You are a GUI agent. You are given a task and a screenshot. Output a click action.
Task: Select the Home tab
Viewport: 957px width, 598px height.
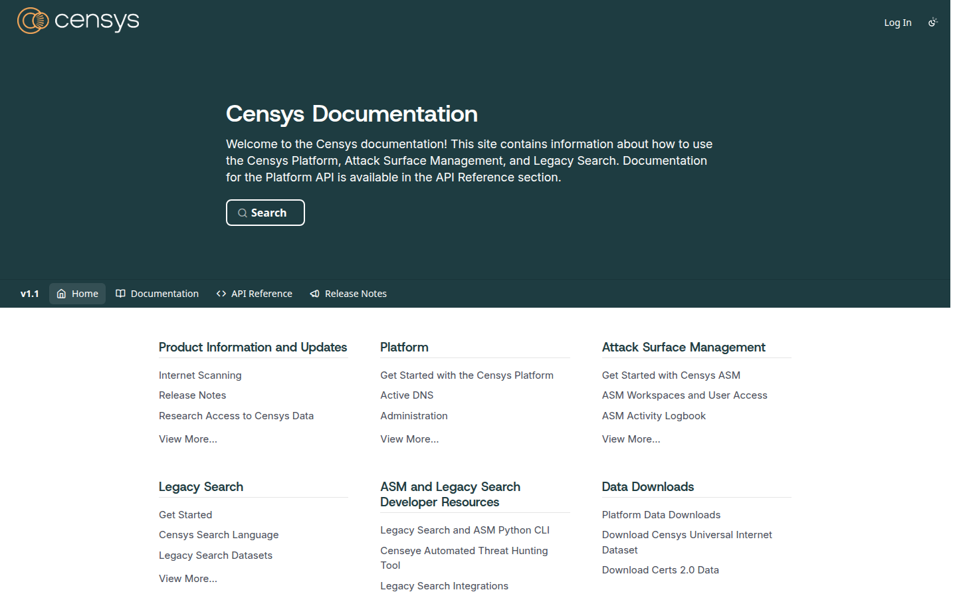pos(78,294)
